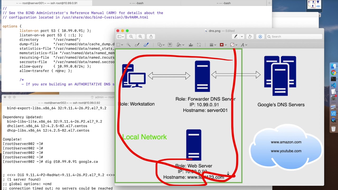Select the Draw tool in markup bar
This screenshot has width=338, height=190.
[x=146, y=45]
